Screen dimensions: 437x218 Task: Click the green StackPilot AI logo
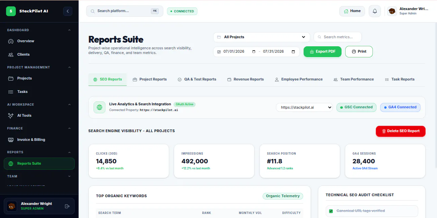[x=11, y=11]
